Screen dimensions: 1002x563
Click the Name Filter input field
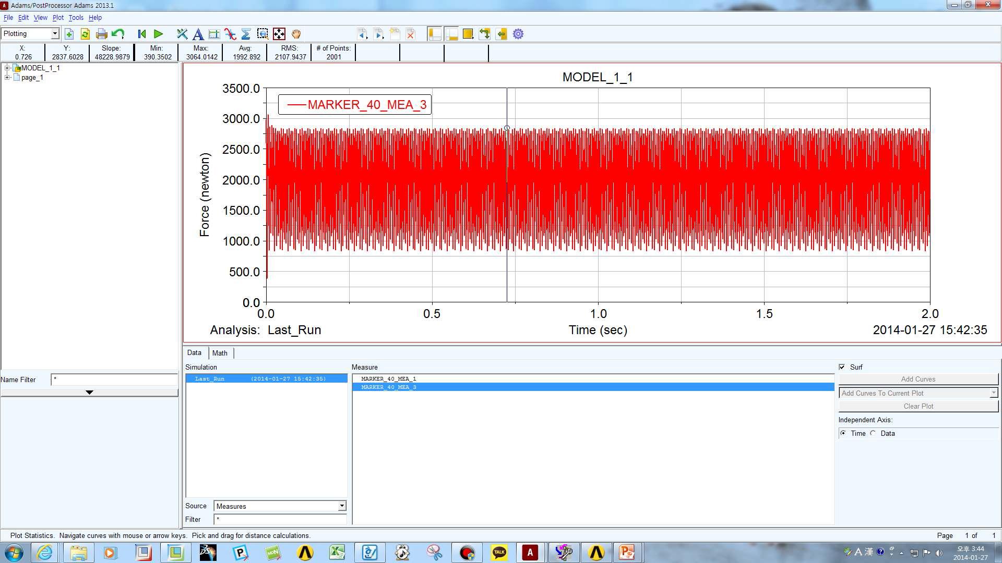114,380
